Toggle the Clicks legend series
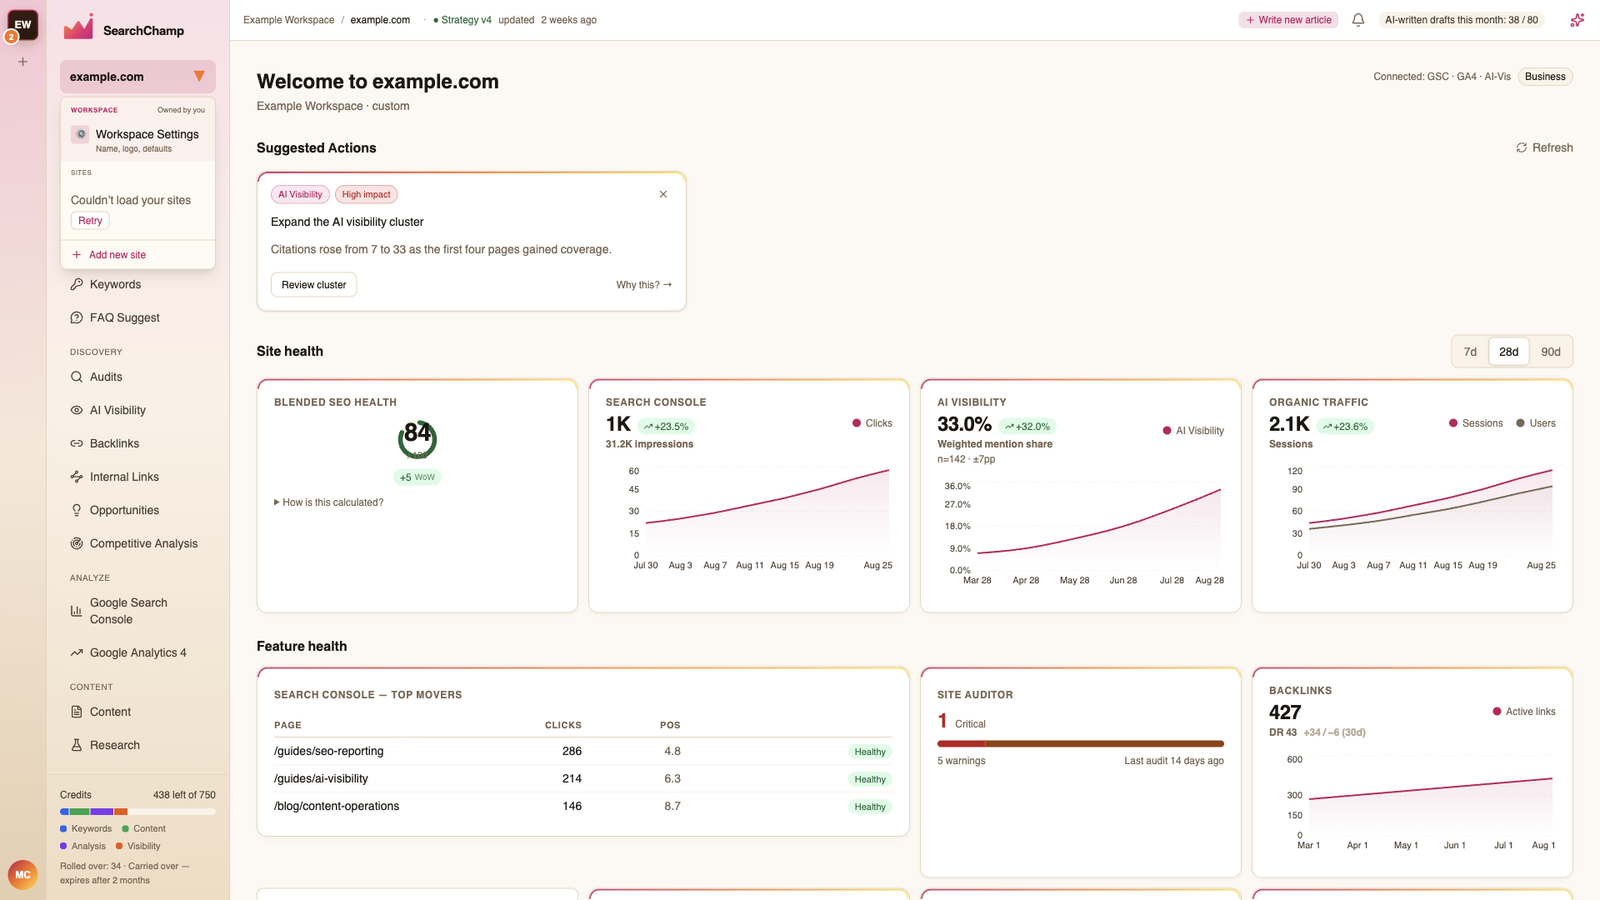1600x900 pixels. click(872, 423)
